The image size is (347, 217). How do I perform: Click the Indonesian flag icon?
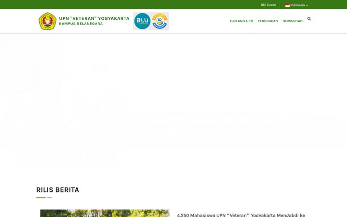287,5
